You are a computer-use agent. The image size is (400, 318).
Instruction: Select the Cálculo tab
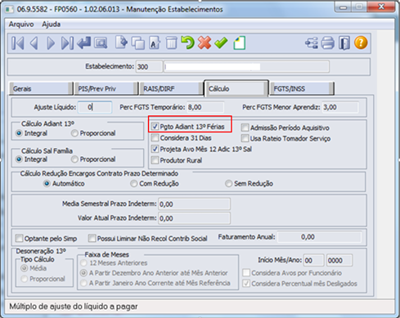pos(236,88)
